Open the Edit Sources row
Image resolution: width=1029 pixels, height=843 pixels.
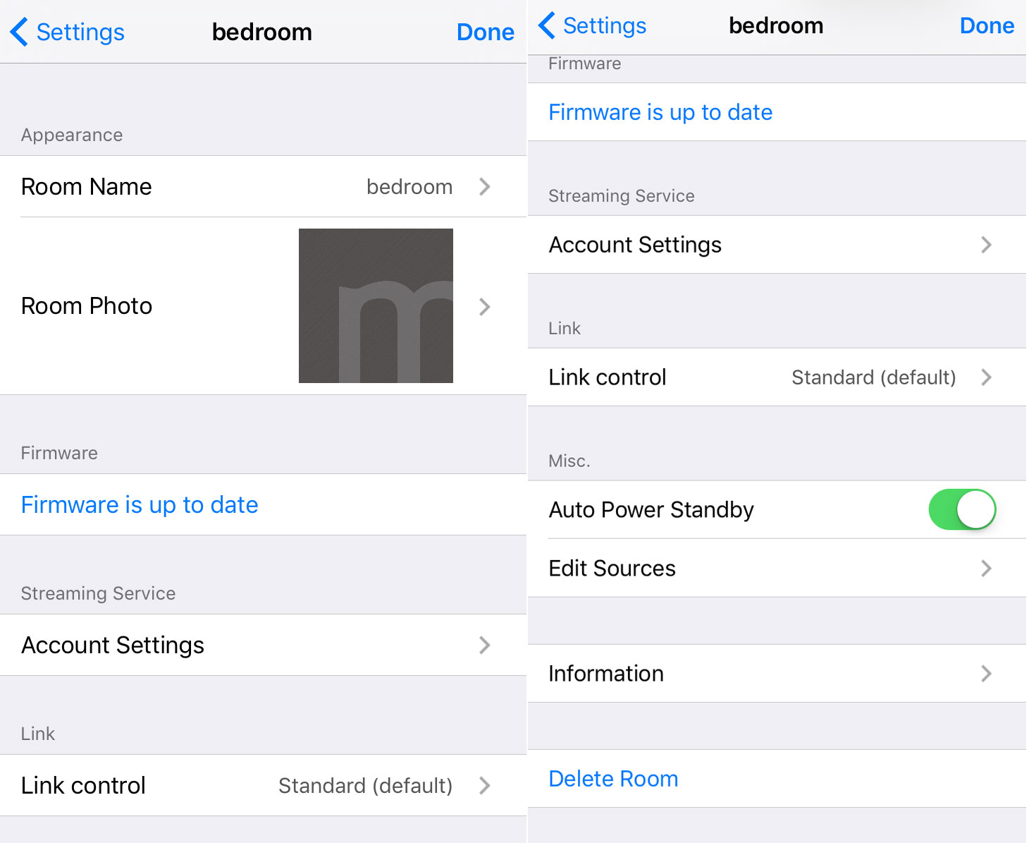[612, 569]
